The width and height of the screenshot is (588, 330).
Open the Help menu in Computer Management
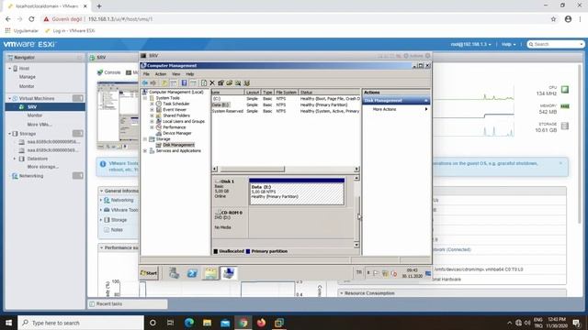click(x=190, y=74)
